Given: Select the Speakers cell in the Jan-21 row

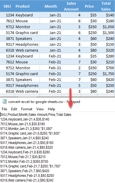Looking at the screenshot, I should 27,38.
